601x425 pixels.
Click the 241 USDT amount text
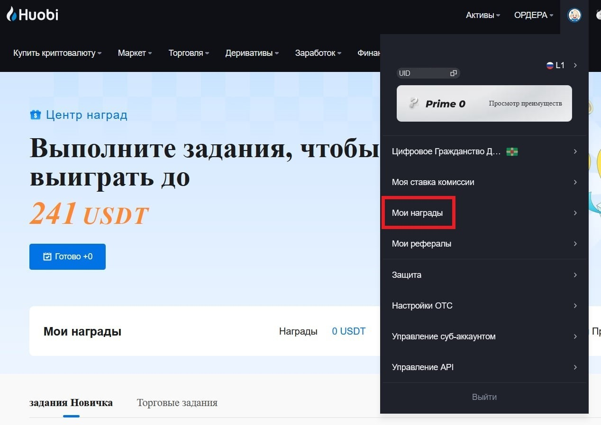89,214
